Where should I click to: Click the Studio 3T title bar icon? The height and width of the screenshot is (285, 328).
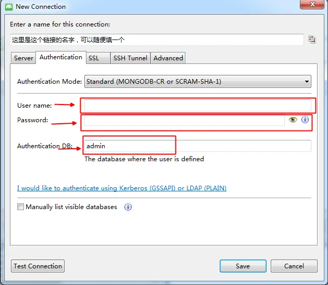point(9,7)
